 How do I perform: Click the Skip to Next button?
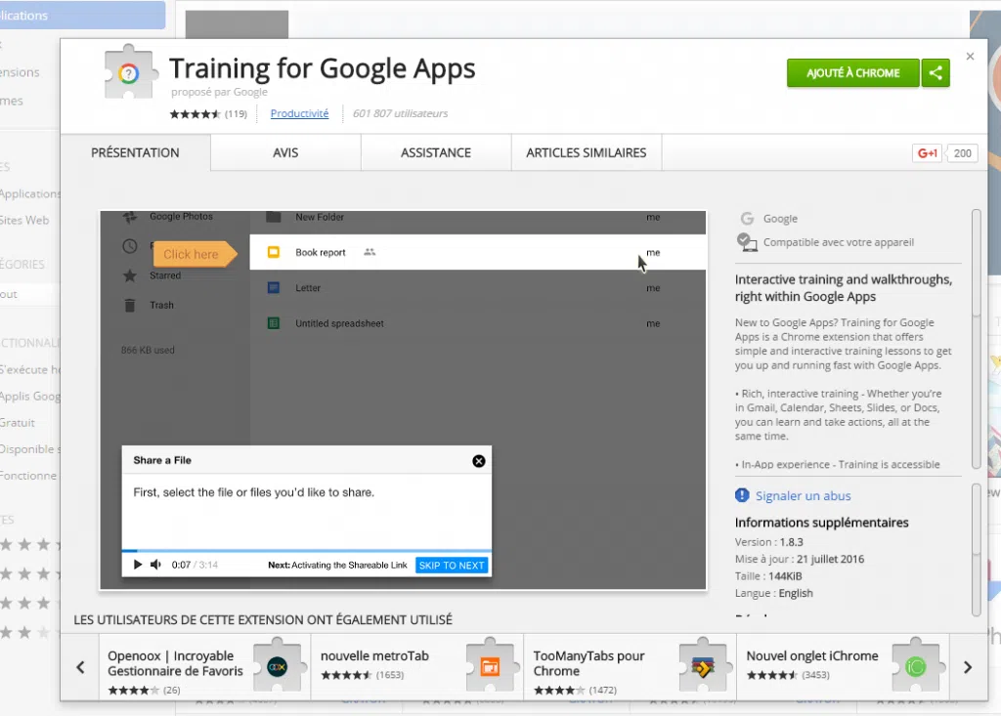coord(452,566)
